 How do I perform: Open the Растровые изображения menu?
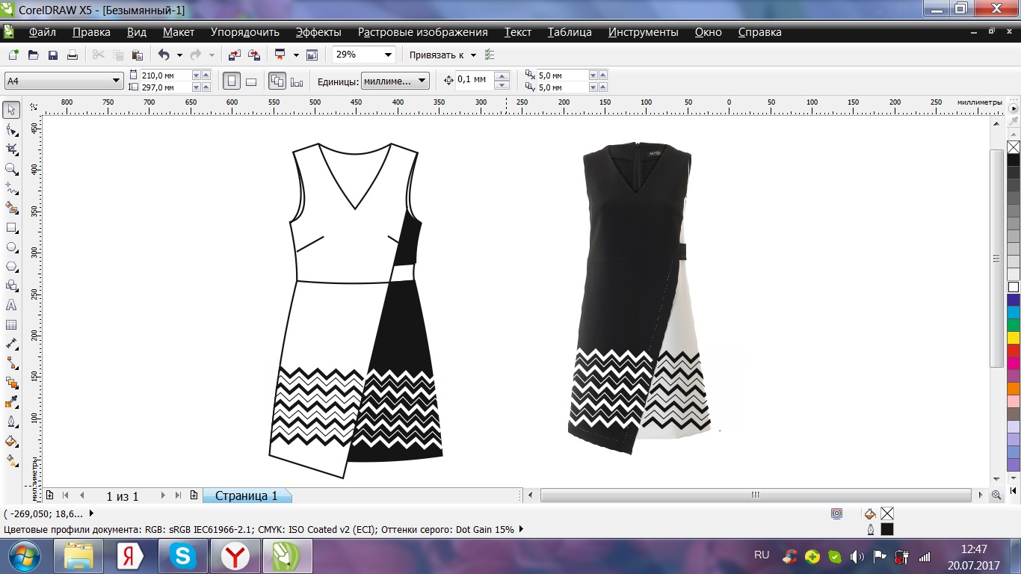(422, 32)
